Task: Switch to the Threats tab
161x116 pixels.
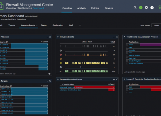Action: tap(12, 25)
